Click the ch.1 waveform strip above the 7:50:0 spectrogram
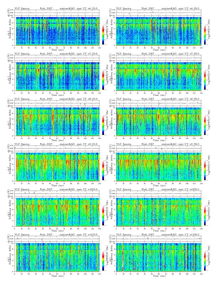Screen dimensions: 218x282 [x=159, y=58]
